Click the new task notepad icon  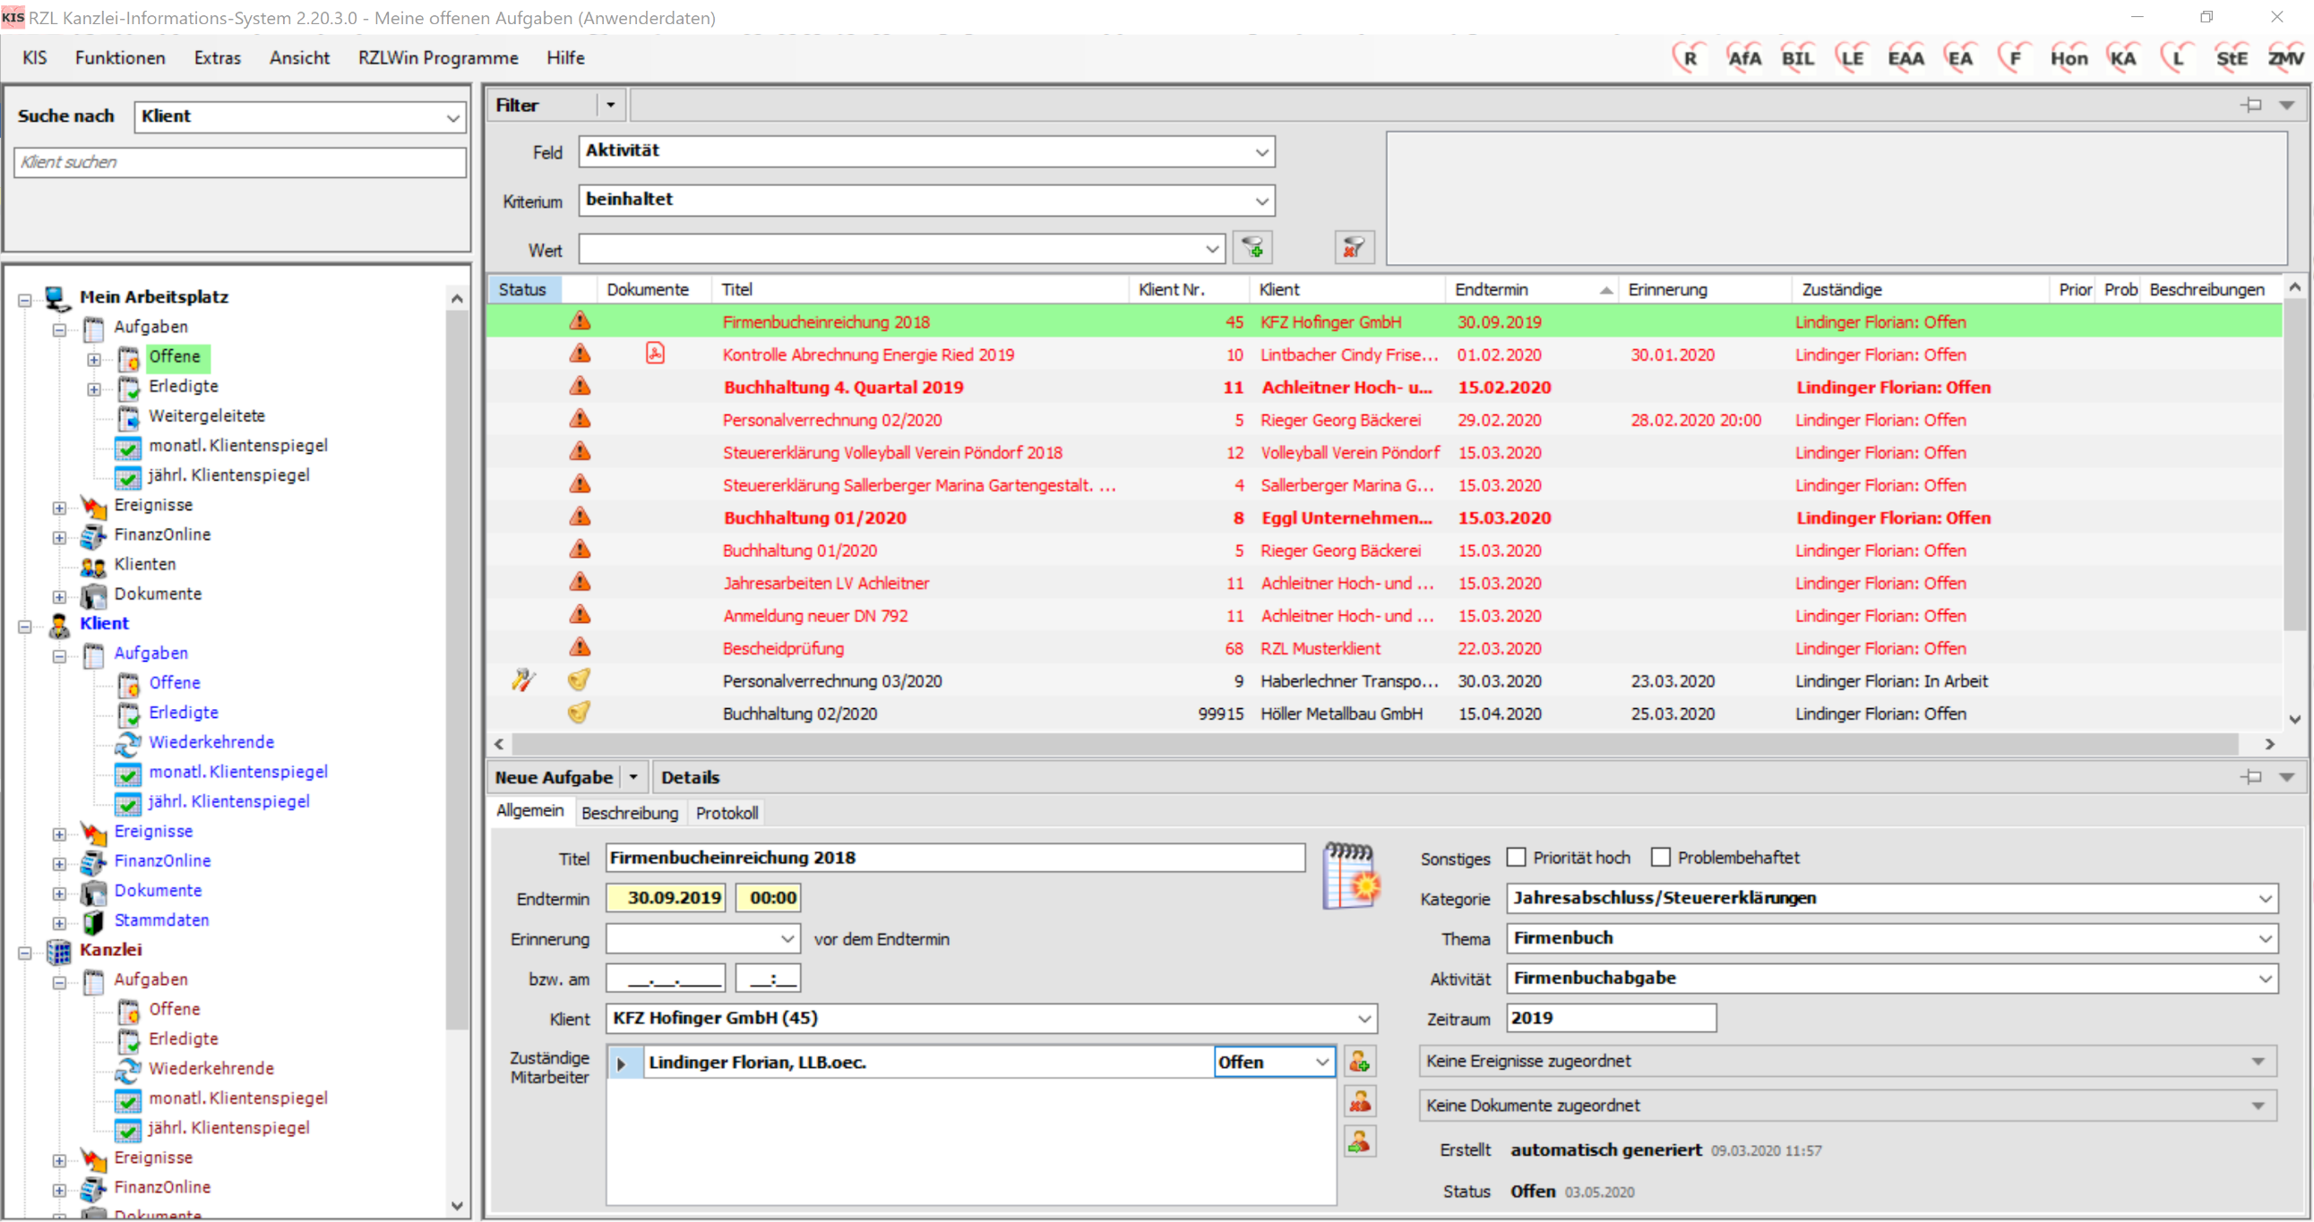click(x=1350, y=876)
